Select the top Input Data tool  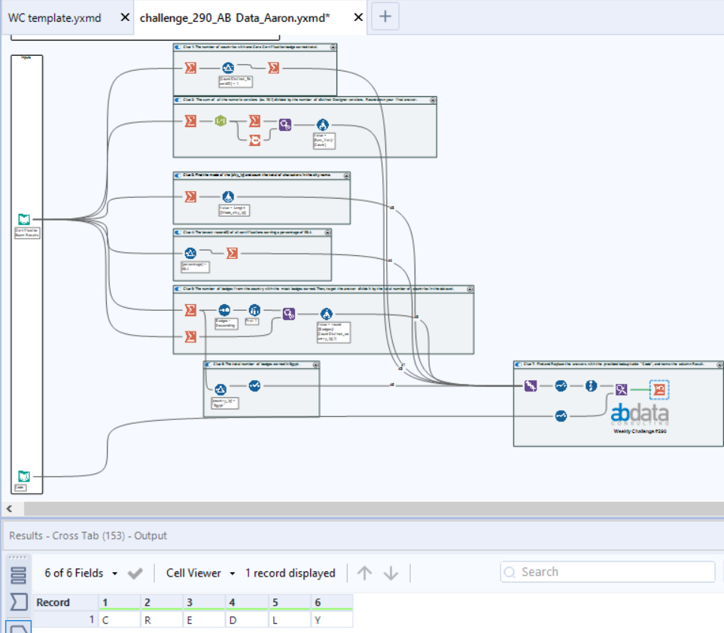coord(24,219)
